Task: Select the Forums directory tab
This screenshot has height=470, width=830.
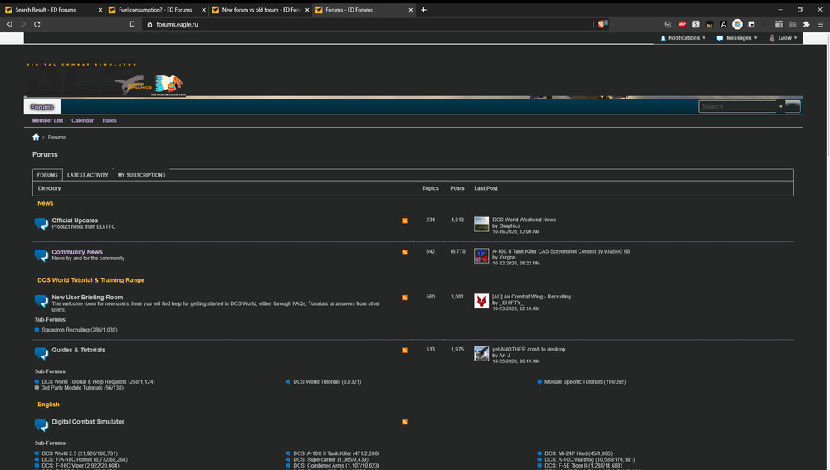Action: pos(47,175)
